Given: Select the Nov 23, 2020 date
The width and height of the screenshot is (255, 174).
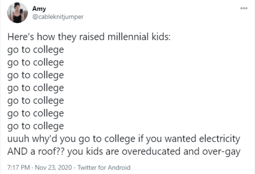Looking at the screenshot, I should point(54,167).
